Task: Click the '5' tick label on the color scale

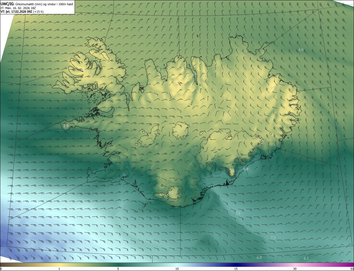Action: [118, 269]
